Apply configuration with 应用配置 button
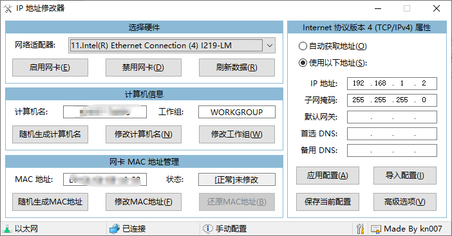The width and height of the screenshot is (452, 236). click(328, 176)
